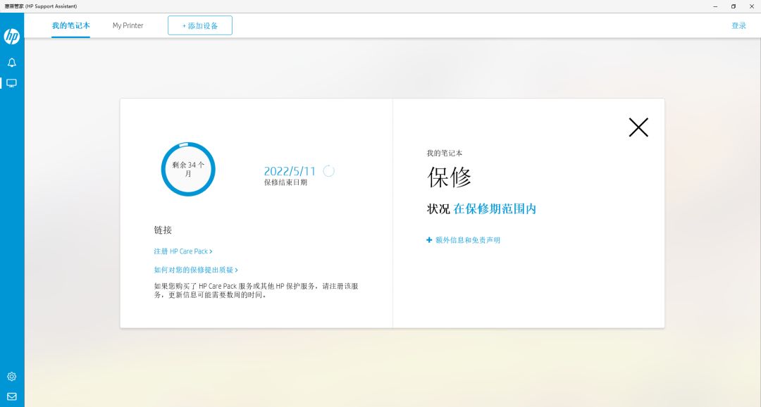Click the refresh spinner beside warranty date

(328, 170)
